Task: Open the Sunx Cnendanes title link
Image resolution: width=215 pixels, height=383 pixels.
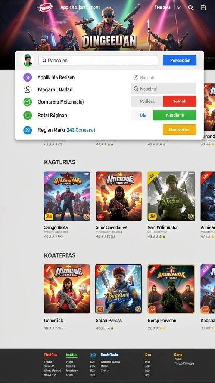Action: [x=111, y=227]
